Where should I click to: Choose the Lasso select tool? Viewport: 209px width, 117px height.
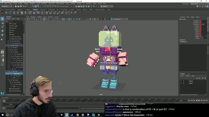2,23
